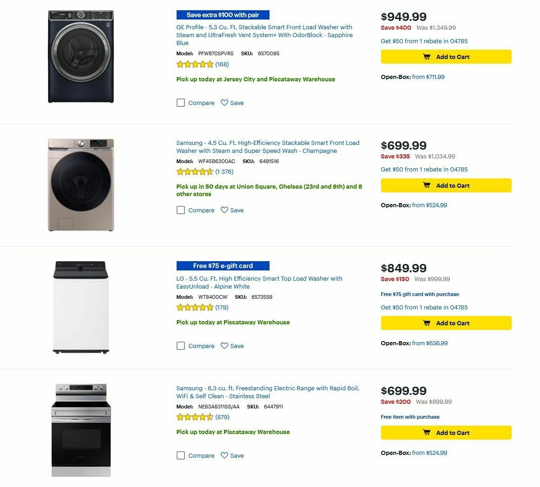Image resolution: width=540 pixels, height=487 pixels.
Task: Click the $50 rebate link under the LG washer
Action: coord(424,307)
